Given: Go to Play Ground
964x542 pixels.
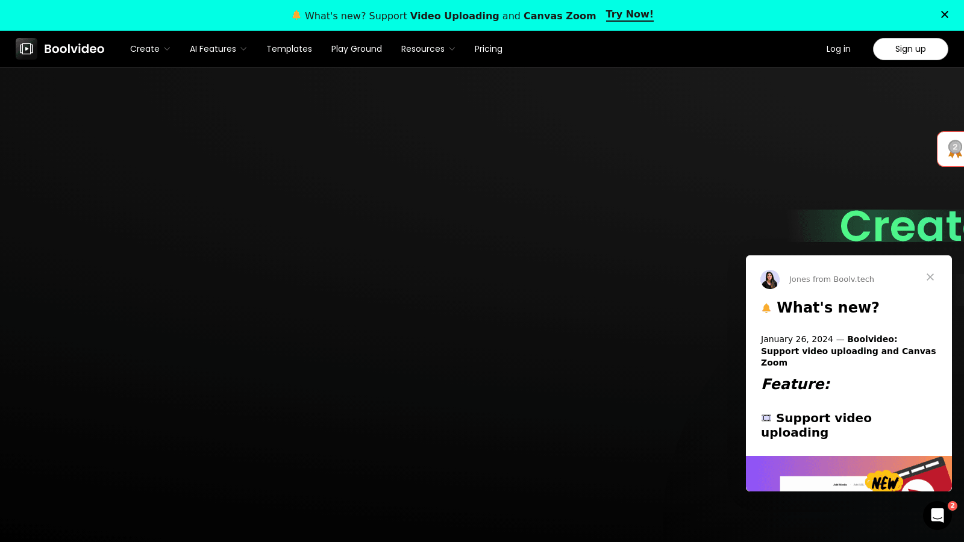Looking at the screenshot, I should click(x=356, y=49).
